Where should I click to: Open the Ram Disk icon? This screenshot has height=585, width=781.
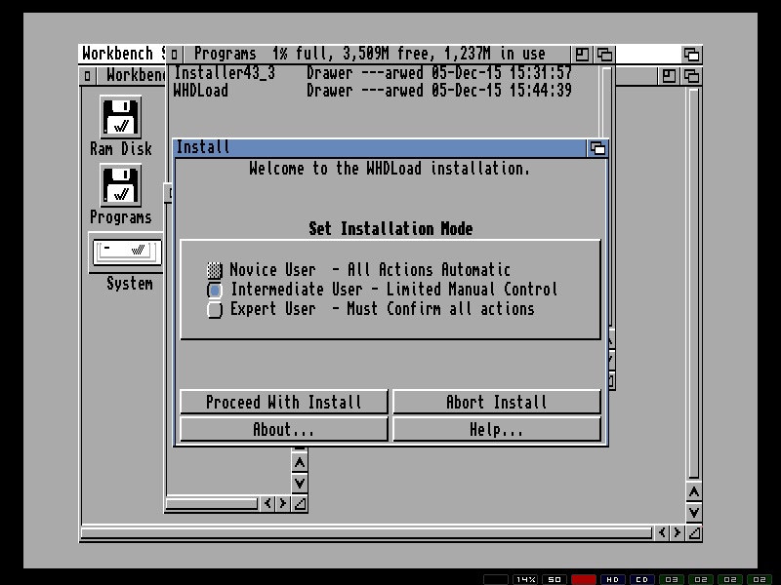click(x=120, y=117)
